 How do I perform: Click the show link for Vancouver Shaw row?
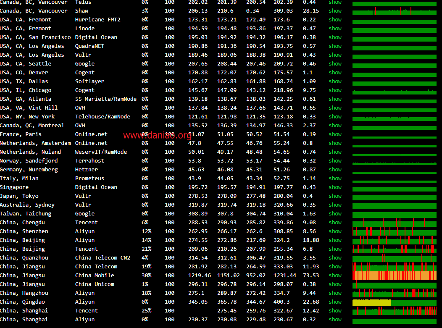[x=335, y=10]
